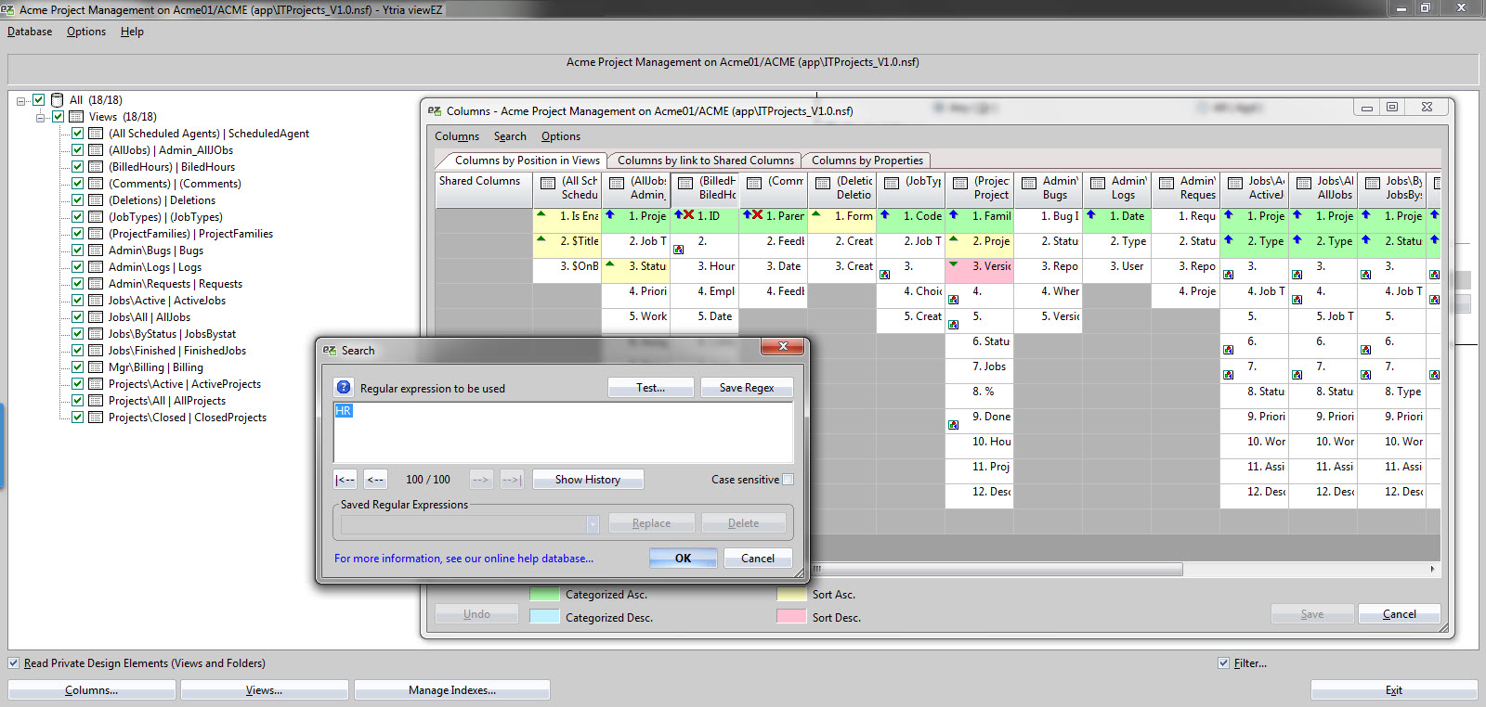
Task: Toggle the Case sensitive checkbox
Action: pos(788,480)
